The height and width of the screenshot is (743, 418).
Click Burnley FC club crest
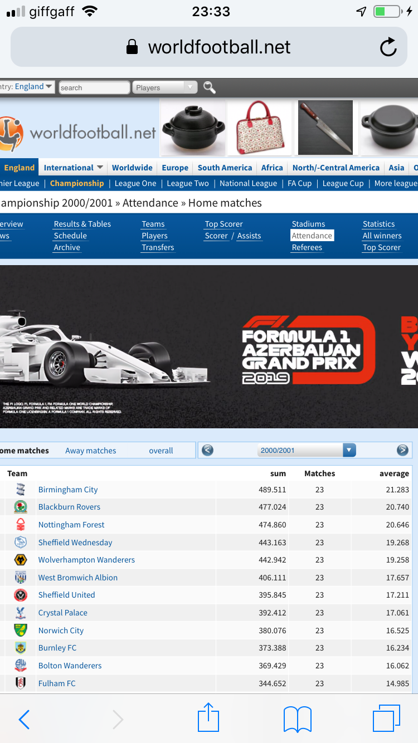[x=21, y=648]
